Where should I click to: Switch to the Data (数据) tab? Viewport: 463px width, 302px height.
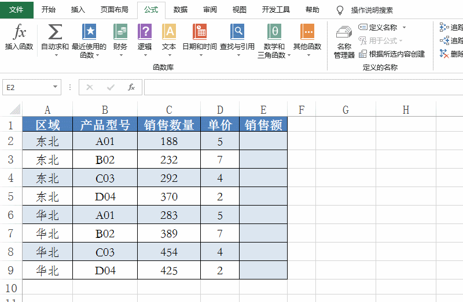coord(181,10)
